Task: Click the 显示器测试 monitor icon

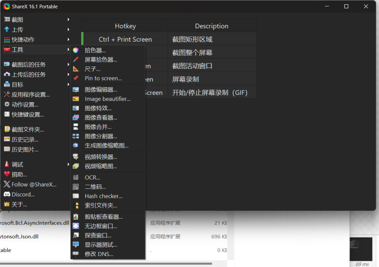Action: coord(76,245)
